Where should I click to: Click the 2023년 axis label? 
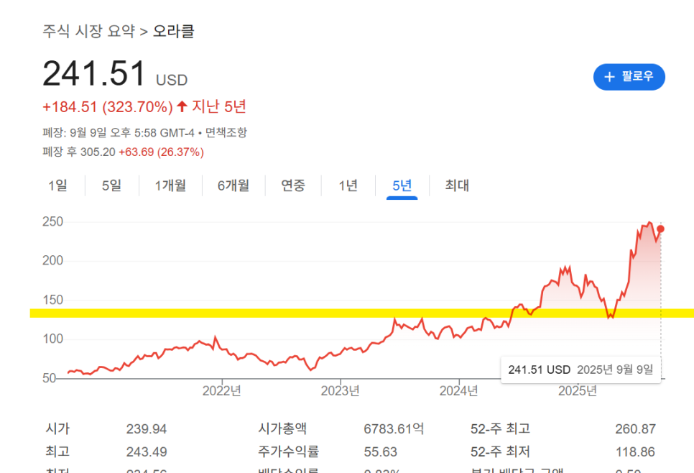click(x=340, y=390)
